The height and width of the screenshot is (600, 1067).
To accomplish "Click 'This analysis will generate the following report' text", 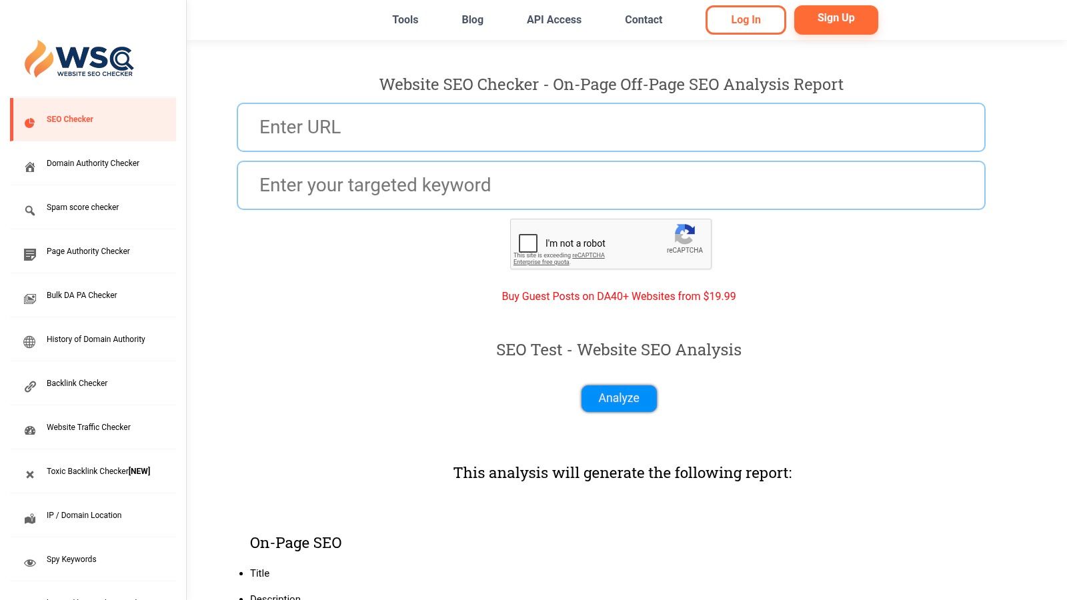I will (623, 473).
